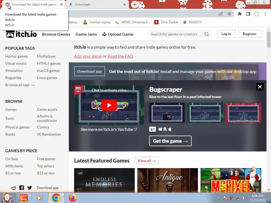Click the search magnifier icon

(206, 34)
